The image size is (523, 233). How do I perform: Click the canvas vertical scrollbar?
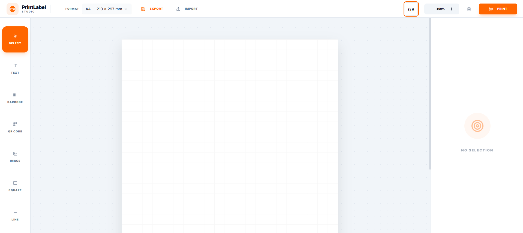coord(430,94)
